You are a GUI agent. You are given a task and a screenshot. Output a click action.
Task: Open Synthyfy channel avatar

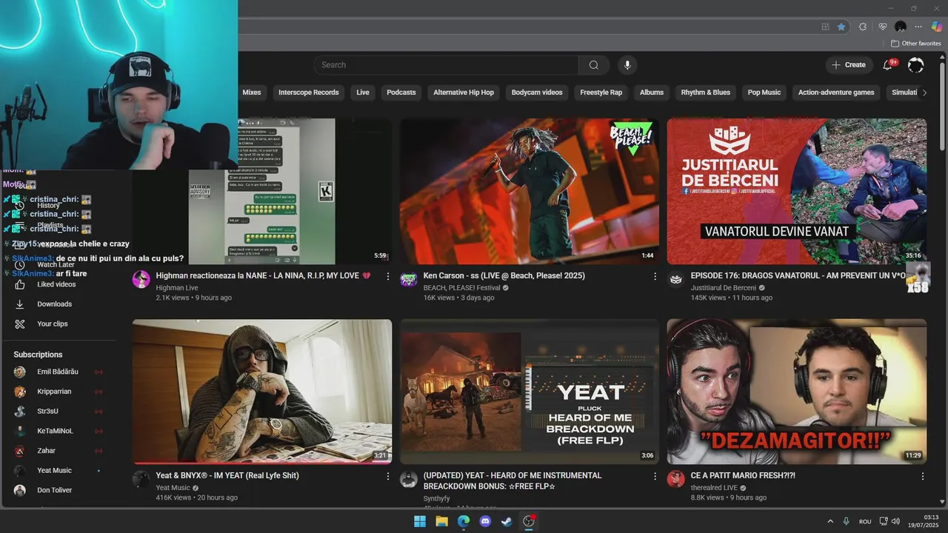click(408, 479)
